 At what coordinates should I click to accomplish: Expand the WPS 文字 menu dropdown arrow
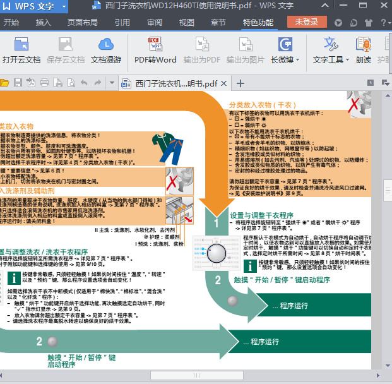(64, 6)
